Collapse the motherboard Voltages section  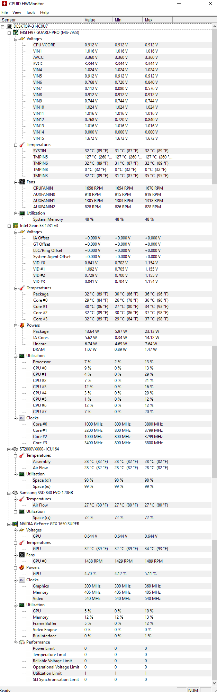click(16, 39)
